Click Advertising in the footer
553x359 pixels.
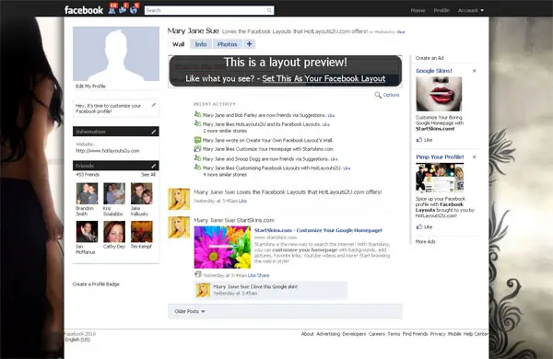(328, 334)
